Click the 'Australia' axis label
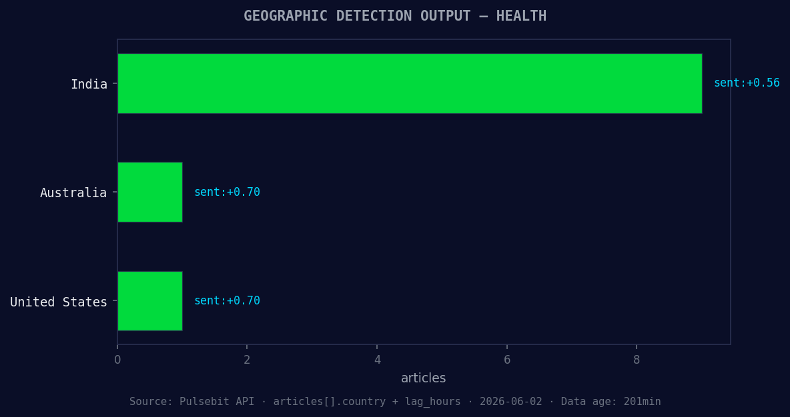 [73, 193]
